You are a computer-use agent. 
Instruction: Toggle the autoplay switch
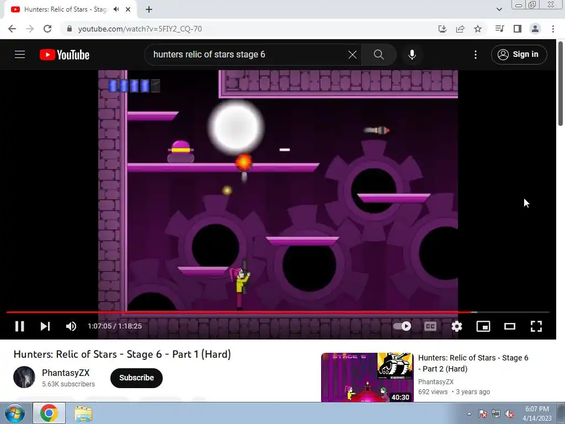402,326
